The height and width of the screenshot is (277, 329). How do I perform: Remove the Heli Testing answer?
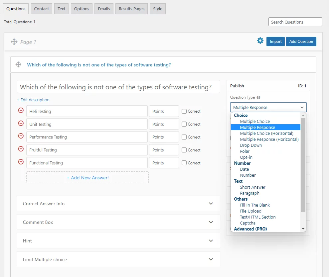pos(21,110)
